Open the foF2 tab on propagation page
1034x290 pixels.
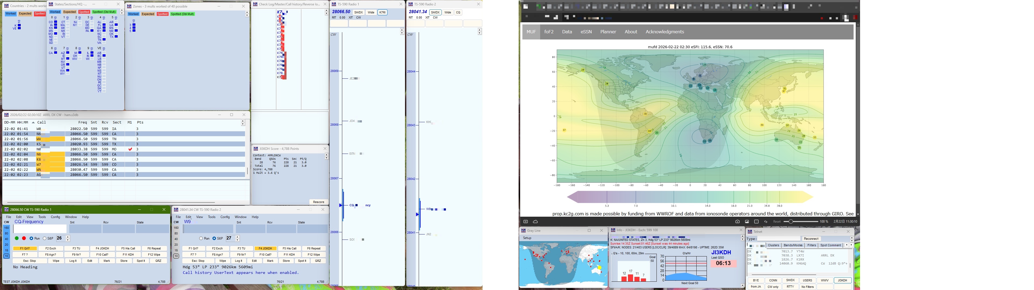click(549, 32)
